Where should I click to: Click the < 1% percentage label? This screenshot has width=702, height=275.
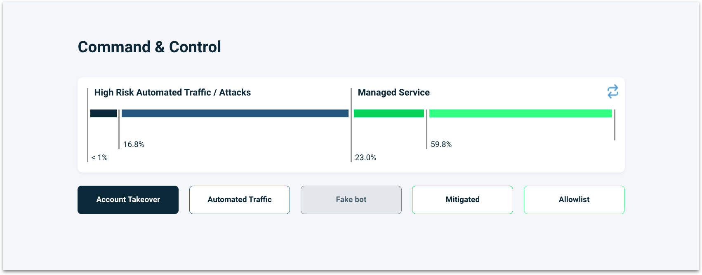tap(99, 157)
